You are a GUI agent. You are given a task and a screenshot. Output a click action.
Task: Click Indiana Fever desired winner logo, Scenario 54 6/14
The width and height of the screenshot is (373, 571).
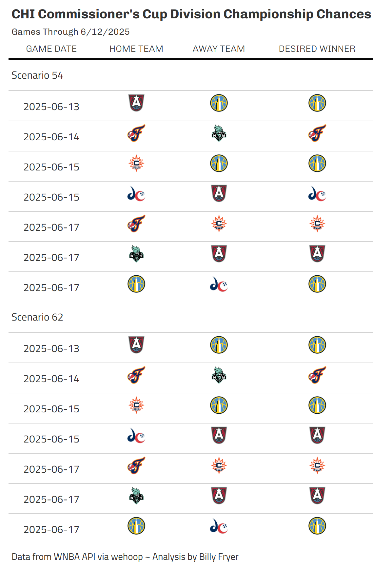tap(317, 133)
